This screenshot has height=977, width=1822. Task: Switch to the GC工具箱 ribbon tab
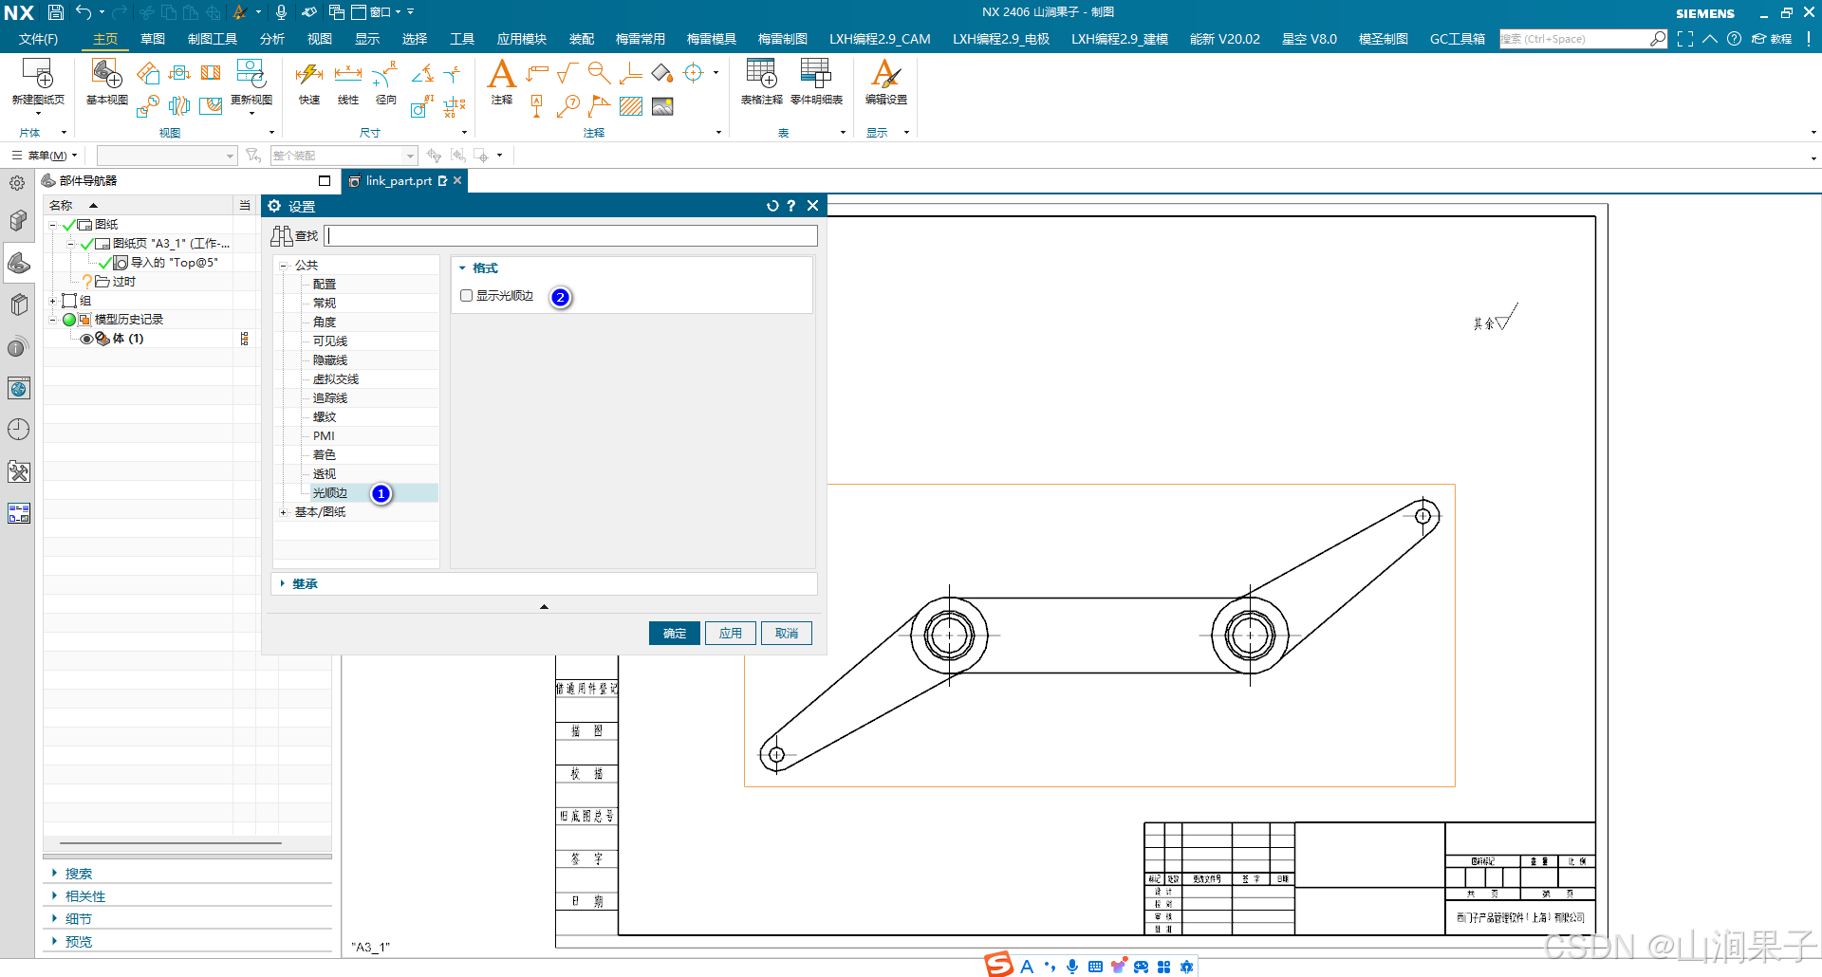[1458, 39]
